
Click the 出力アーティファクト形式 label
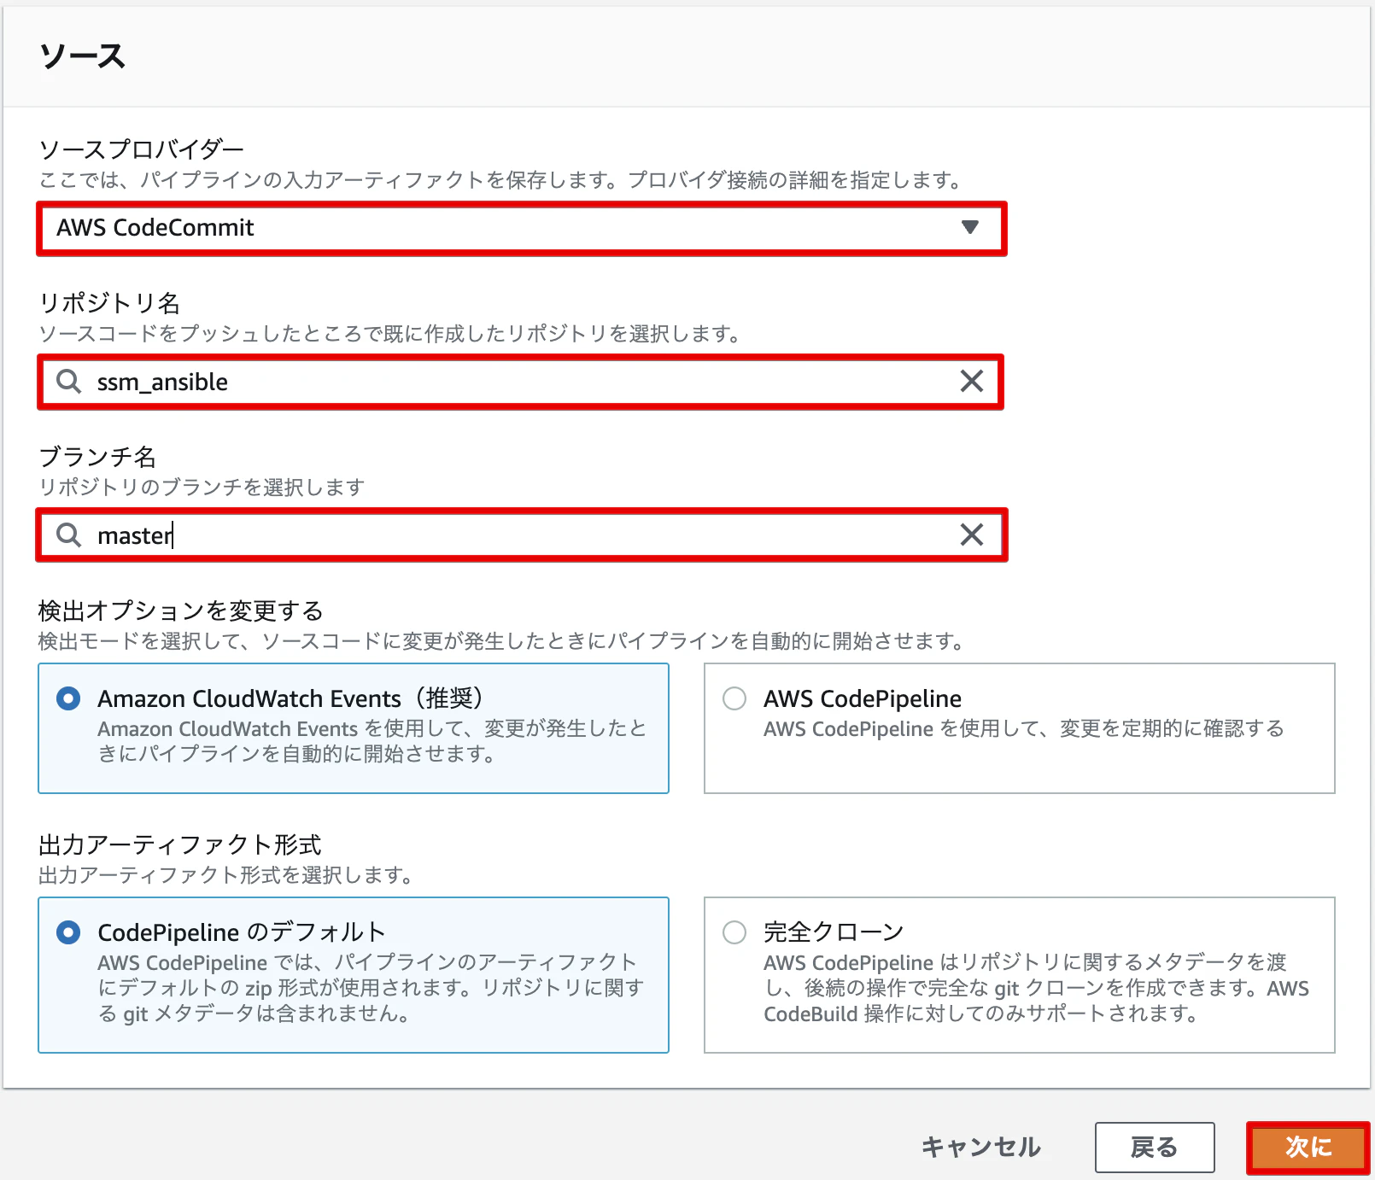(180, 844)
